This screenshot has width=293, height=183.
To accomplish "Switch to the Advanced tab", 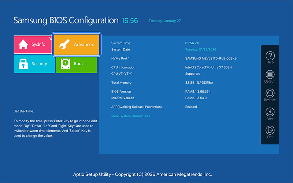I will point(84,44).
